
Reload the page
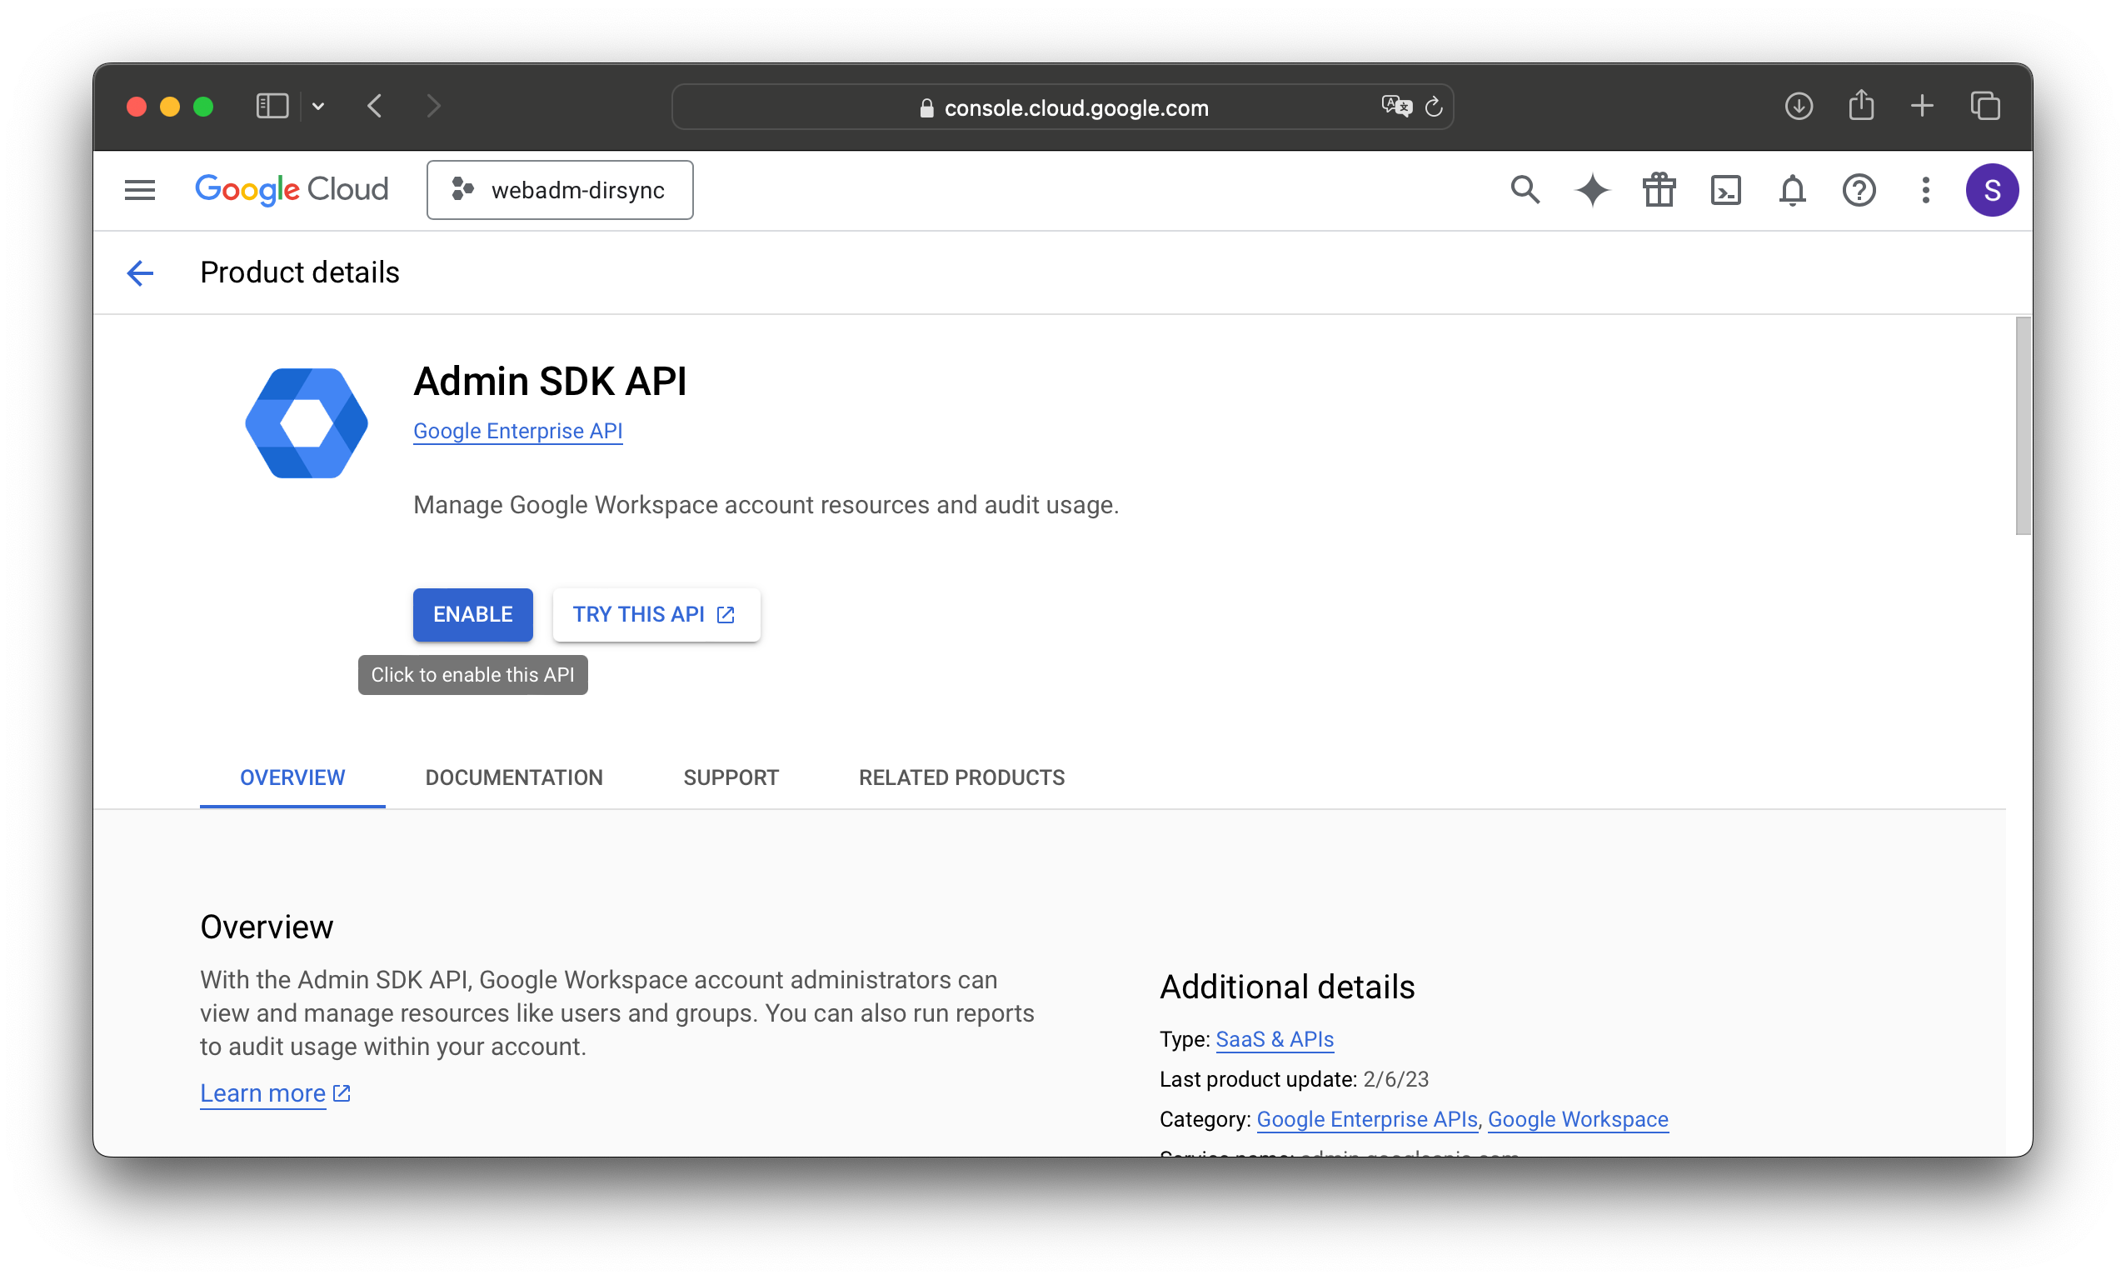pyautogui.click(x=1433, y=107)
